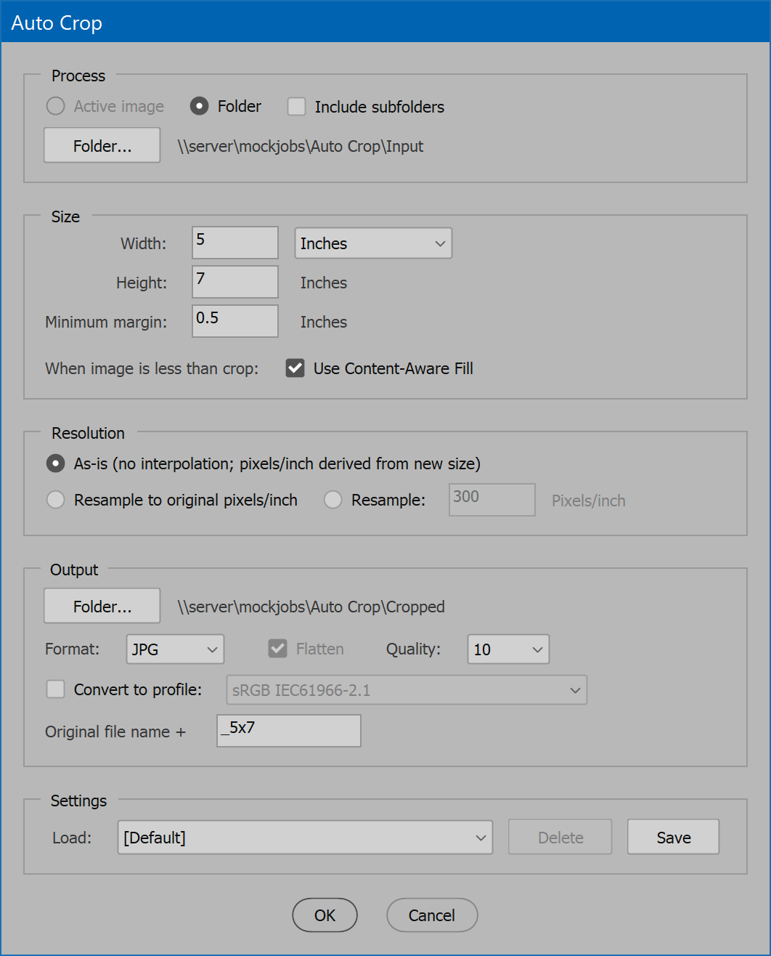
Task: Uncheck the Flatten checkbox
Action: pyautogui.click(x=277, y=648)
